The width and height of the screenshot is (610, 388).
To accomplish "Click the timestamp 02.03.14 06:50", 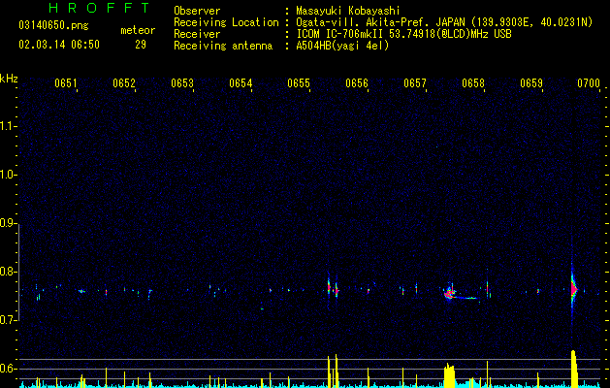I will (x=59, y=45).
